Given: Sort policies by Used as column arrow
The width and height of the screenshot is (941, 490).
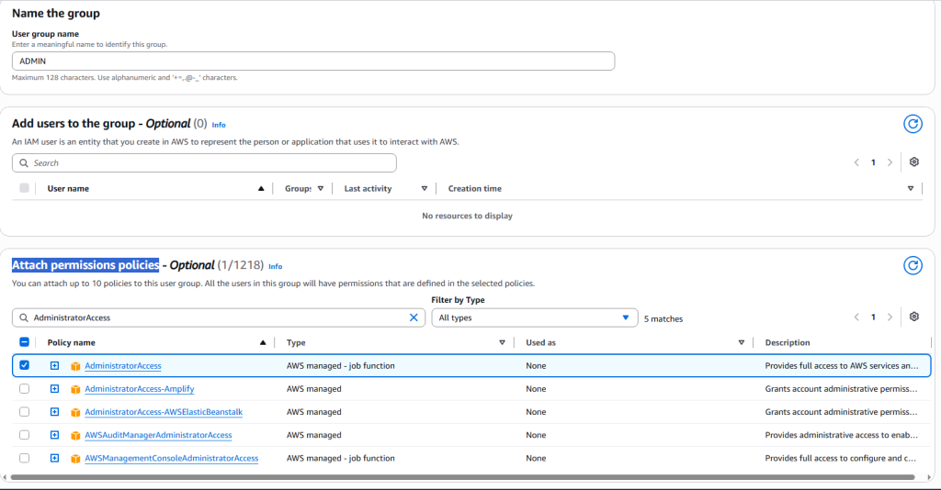Looking at the screenshot, I should click(742, 342).
